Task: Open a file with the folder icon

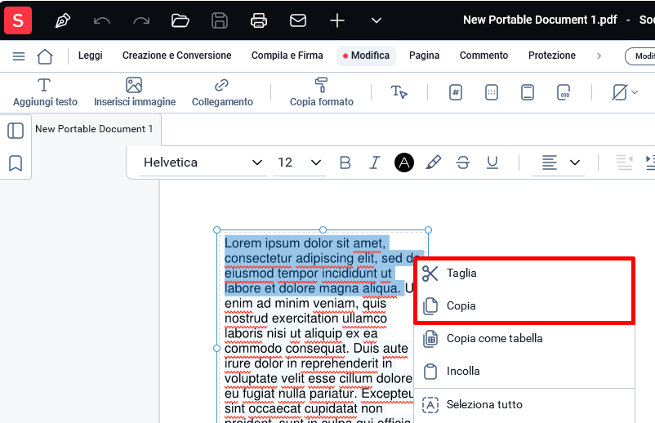Action: pos(180,20)
